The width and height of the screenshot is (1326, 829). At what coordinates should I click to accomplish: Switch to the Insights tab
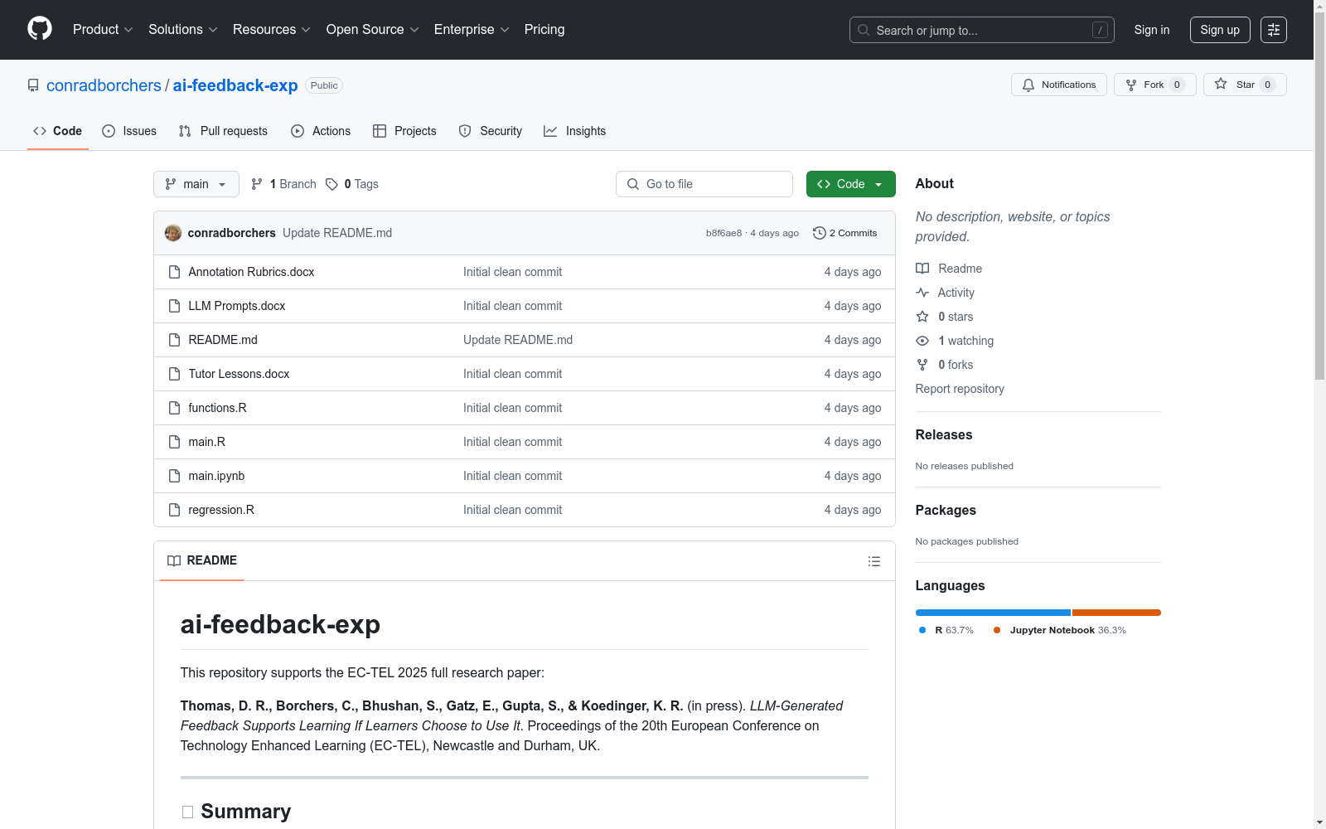click(574, 131)
